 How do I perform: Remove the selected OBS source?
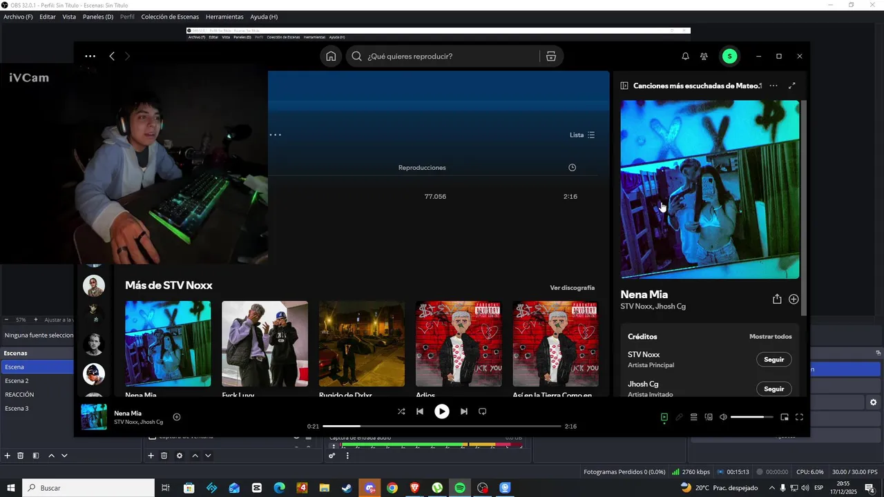pyautogui.click(x=164, y=456)
